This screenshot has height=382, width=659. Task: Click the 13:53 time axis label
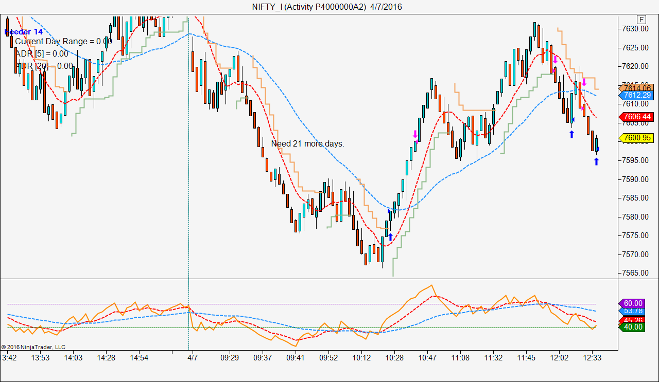point(41,358)
